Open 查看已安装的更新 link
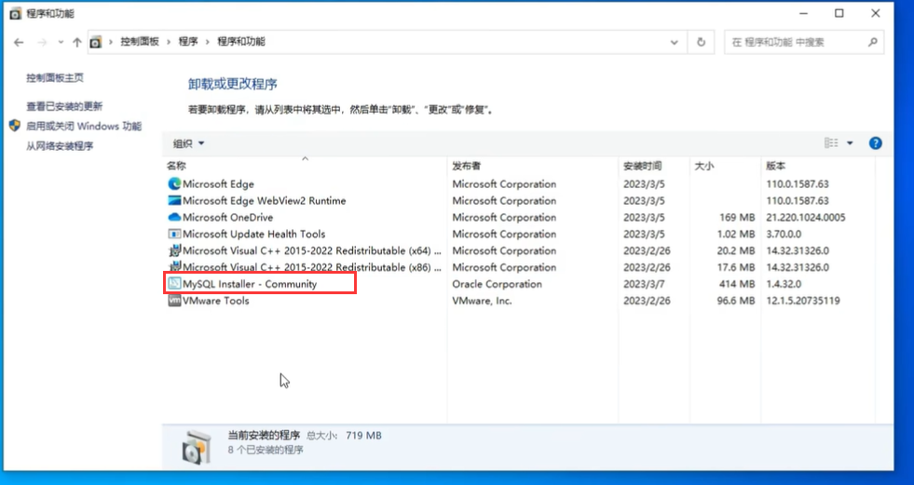This screenshot has height=485, width=914. [x=64, y=106]
